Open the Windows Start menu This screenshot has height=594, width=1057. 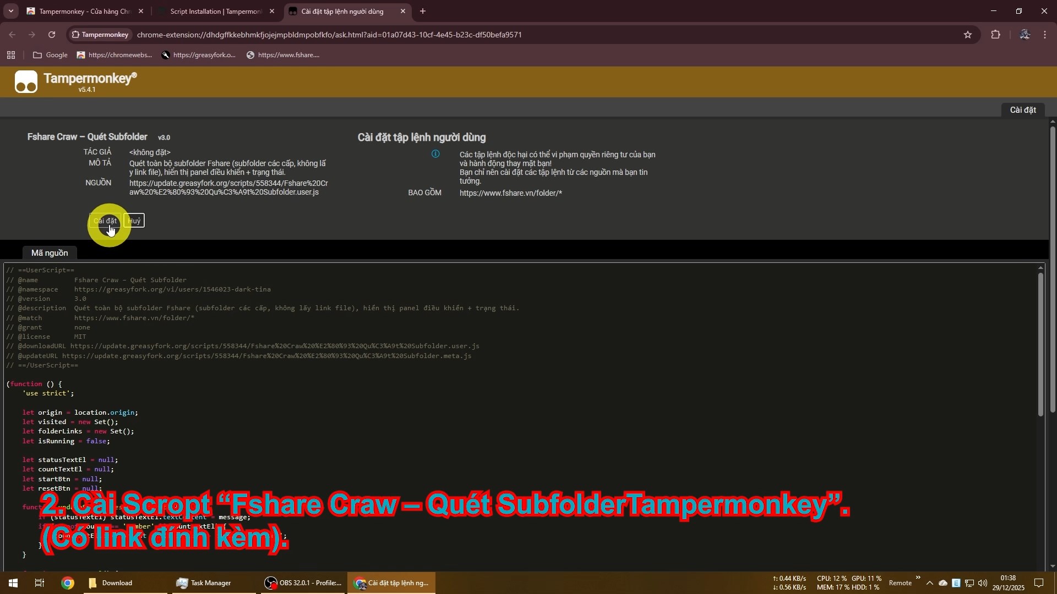12,583
